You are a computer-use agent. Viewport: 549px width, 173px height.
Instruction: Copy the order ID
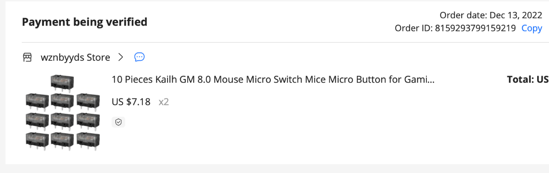point(532,28)
